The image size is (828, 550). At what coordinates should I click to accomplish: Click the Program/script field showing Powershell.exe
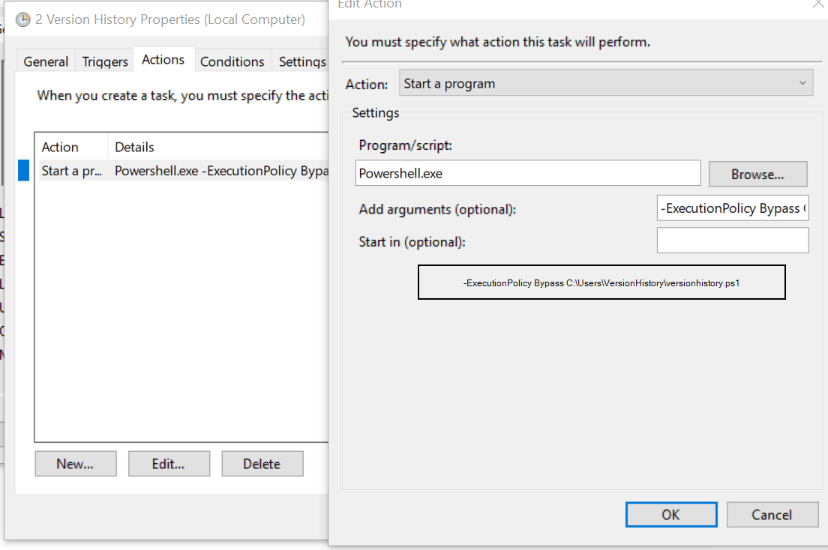point(529,172)
